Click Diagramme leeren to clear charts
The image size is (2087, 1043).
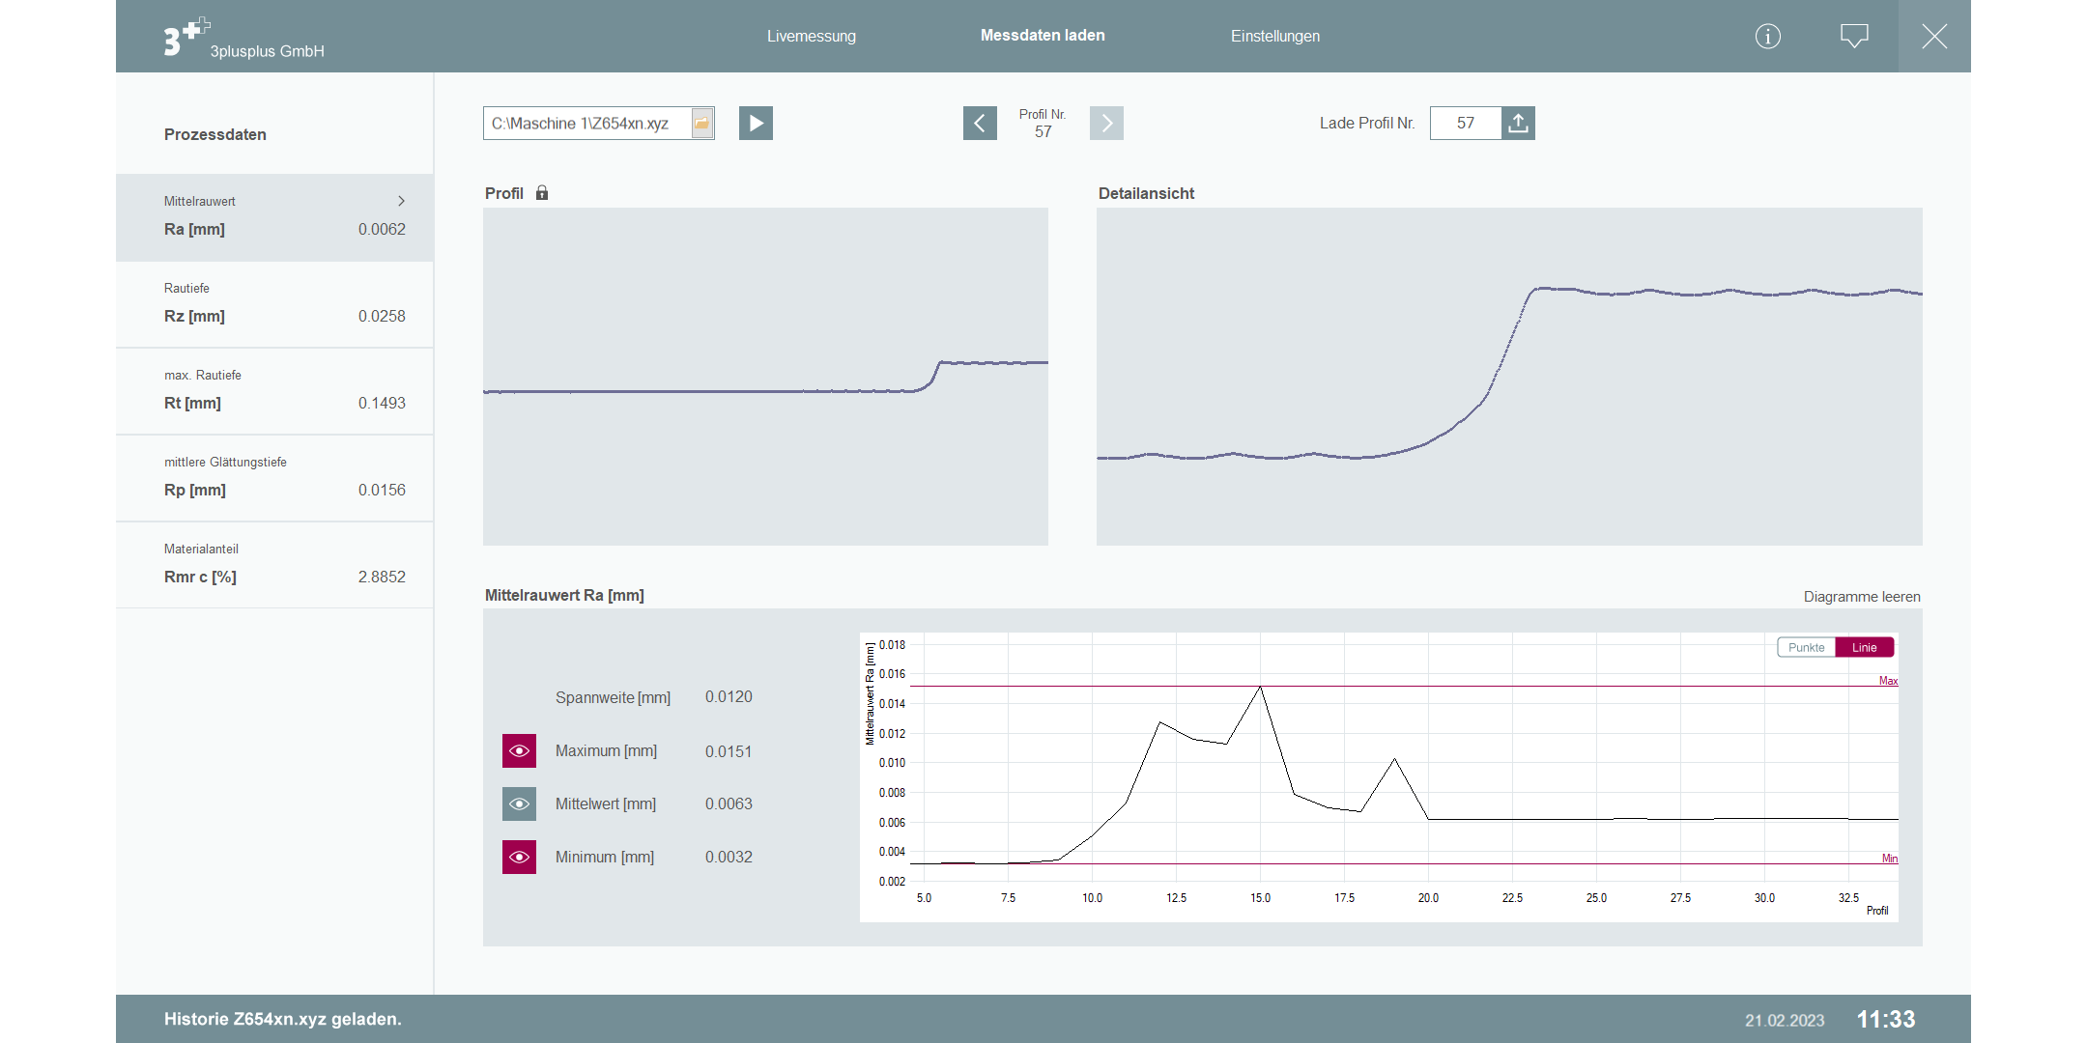[1862, 597]
